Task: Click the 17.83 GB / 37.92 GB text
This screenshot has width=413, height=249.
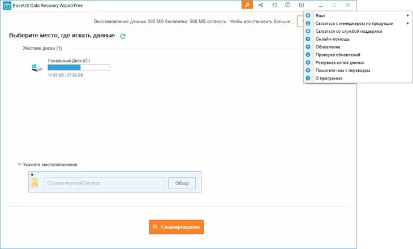Action: [65, 75]
